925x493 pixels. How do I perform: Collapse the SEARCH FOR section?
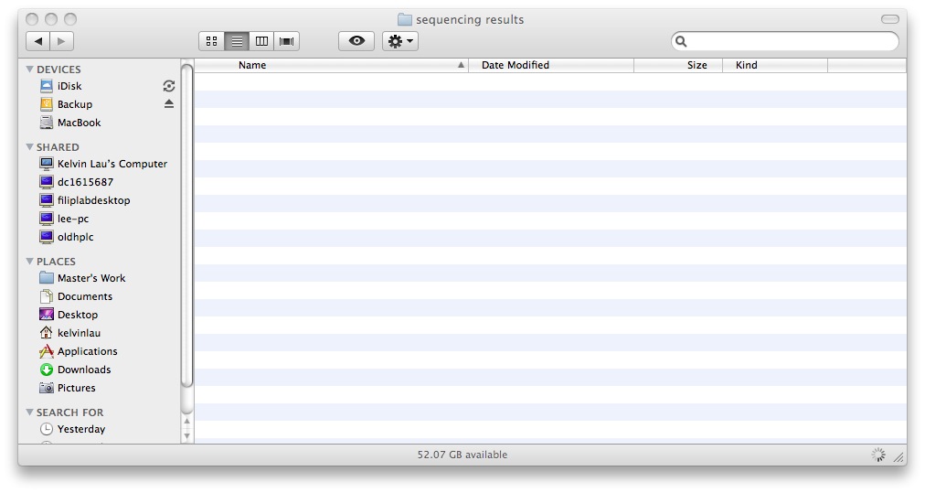tap(29, 413)
